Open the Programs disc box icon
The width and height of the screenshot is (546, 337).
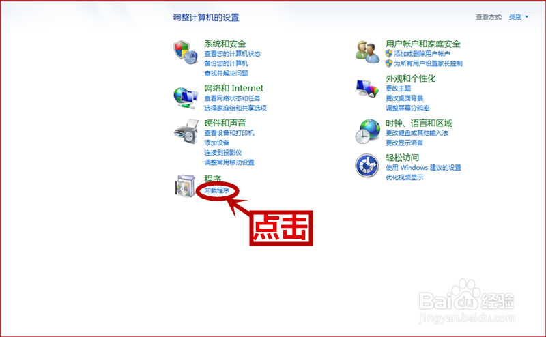pyautogui.click(x=185, y=186)
